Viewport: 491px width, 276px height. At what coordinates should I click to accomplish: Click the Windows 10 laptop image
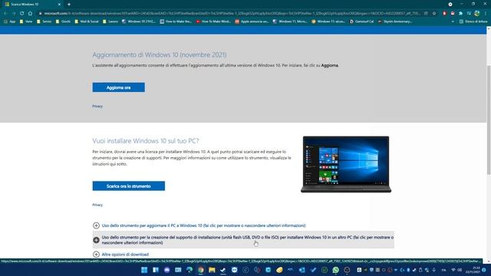click(346, 164)
